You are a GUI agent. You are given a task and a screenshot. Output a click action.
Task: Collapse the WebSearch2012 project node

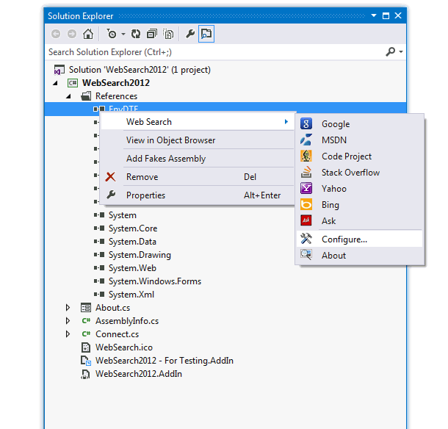[55, 83]
